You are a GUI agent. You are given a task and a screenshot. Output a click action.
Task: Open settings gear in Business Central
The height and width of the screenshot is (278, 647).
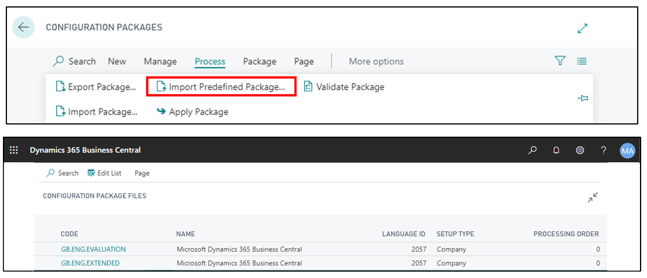(x=580, y=150)
